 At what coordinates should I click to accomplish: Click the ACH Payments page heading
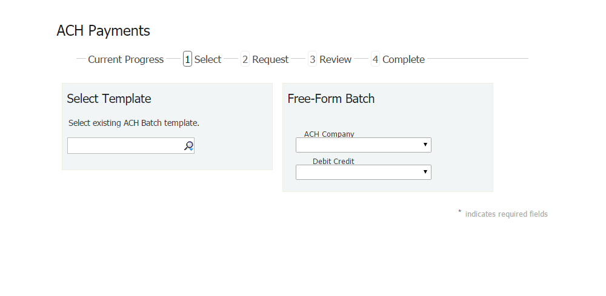103,31
